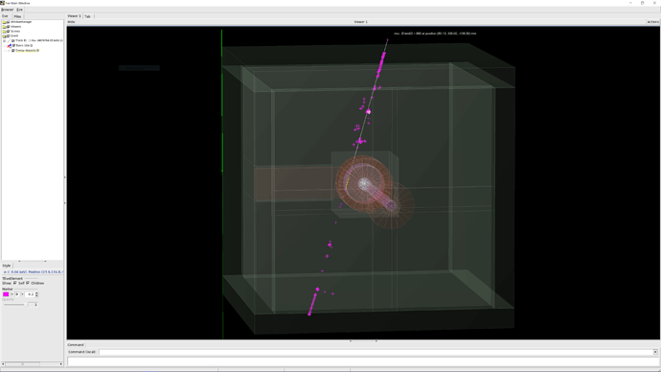Click the Actions button in viewer header
This screenshot has width=661, height=372.
[x=653, y=22]
